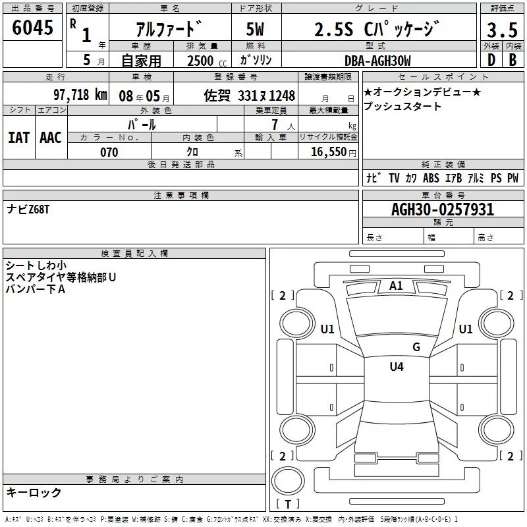
Task: Click door shape value 5W
Action: tap(256, 29)
